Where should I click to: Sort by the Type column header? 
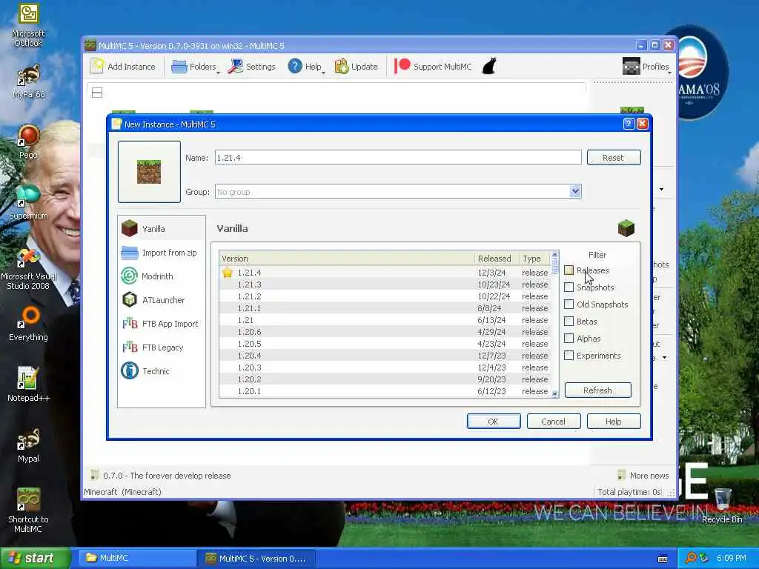tap(534, 259)
